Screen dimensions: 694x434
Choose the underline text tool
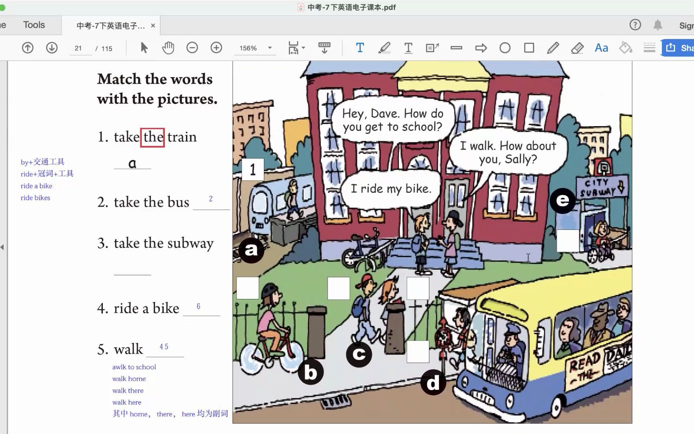pyautogui.click(x=408, y=48)
